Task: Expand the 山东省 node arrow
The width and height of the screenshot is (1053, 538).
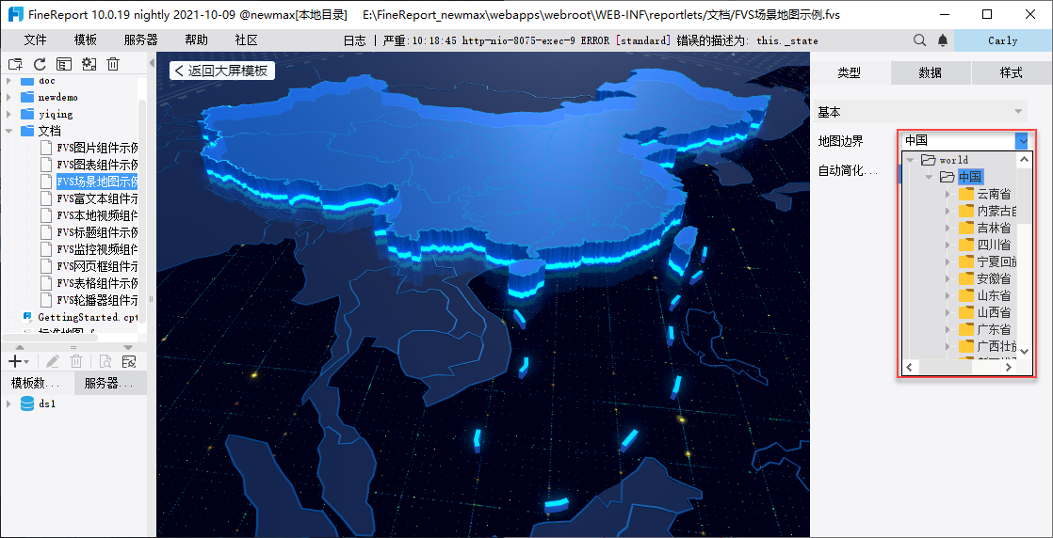Action: pyautogui.click(x=948, y=296)
